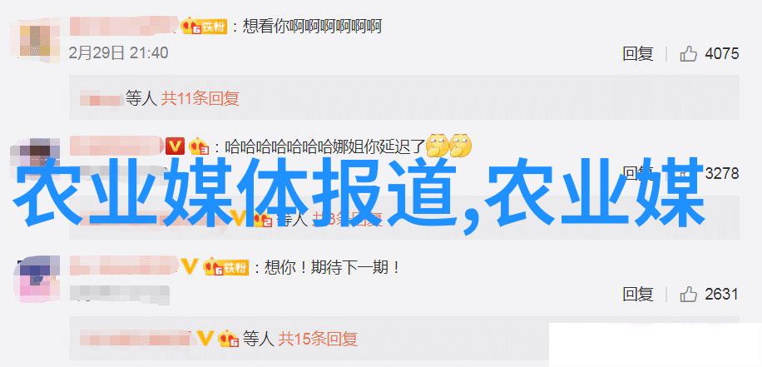Click red V verified badge on second comment
The image size is (762, 367).
pyautogui.click(x=176, y=146)
